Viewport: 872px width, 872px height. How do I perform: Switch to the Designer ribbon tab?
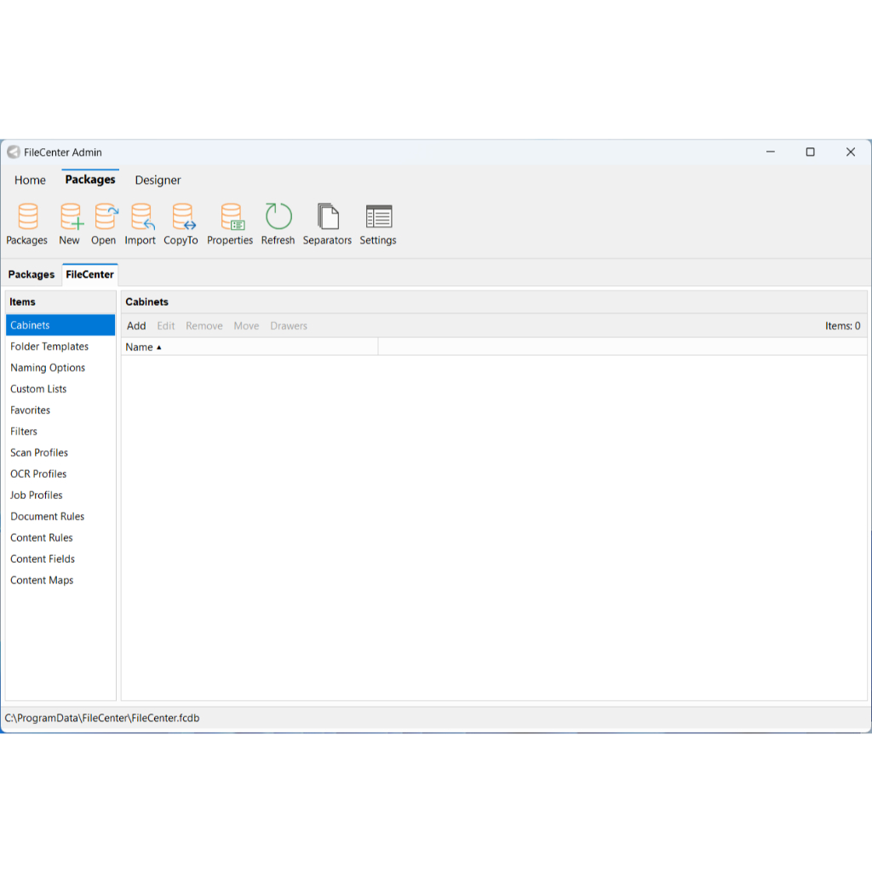point(158,181)
